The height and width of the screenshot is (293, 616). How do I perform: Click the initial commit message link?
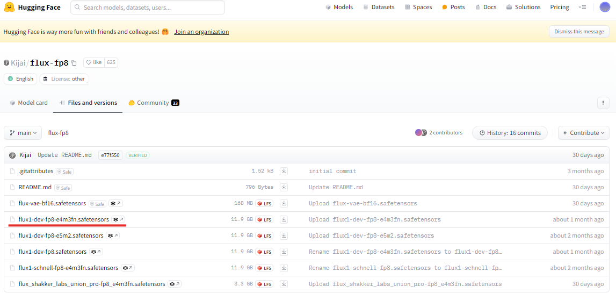point(332,171)
